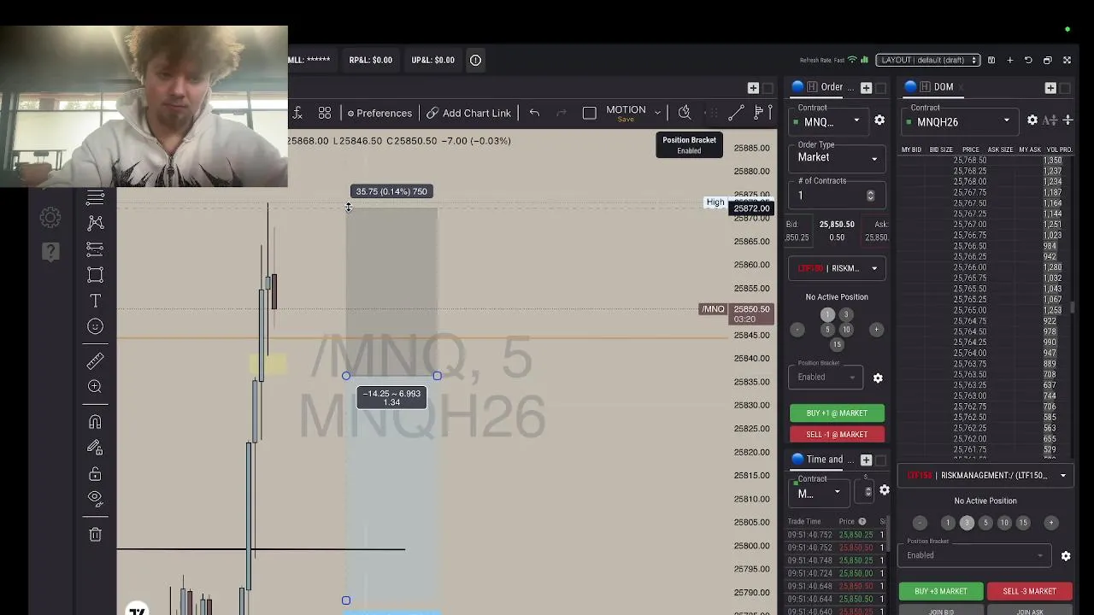Toggle magnet mode for drawings
The image size is (1094, 615).
[x=95, y=422]
